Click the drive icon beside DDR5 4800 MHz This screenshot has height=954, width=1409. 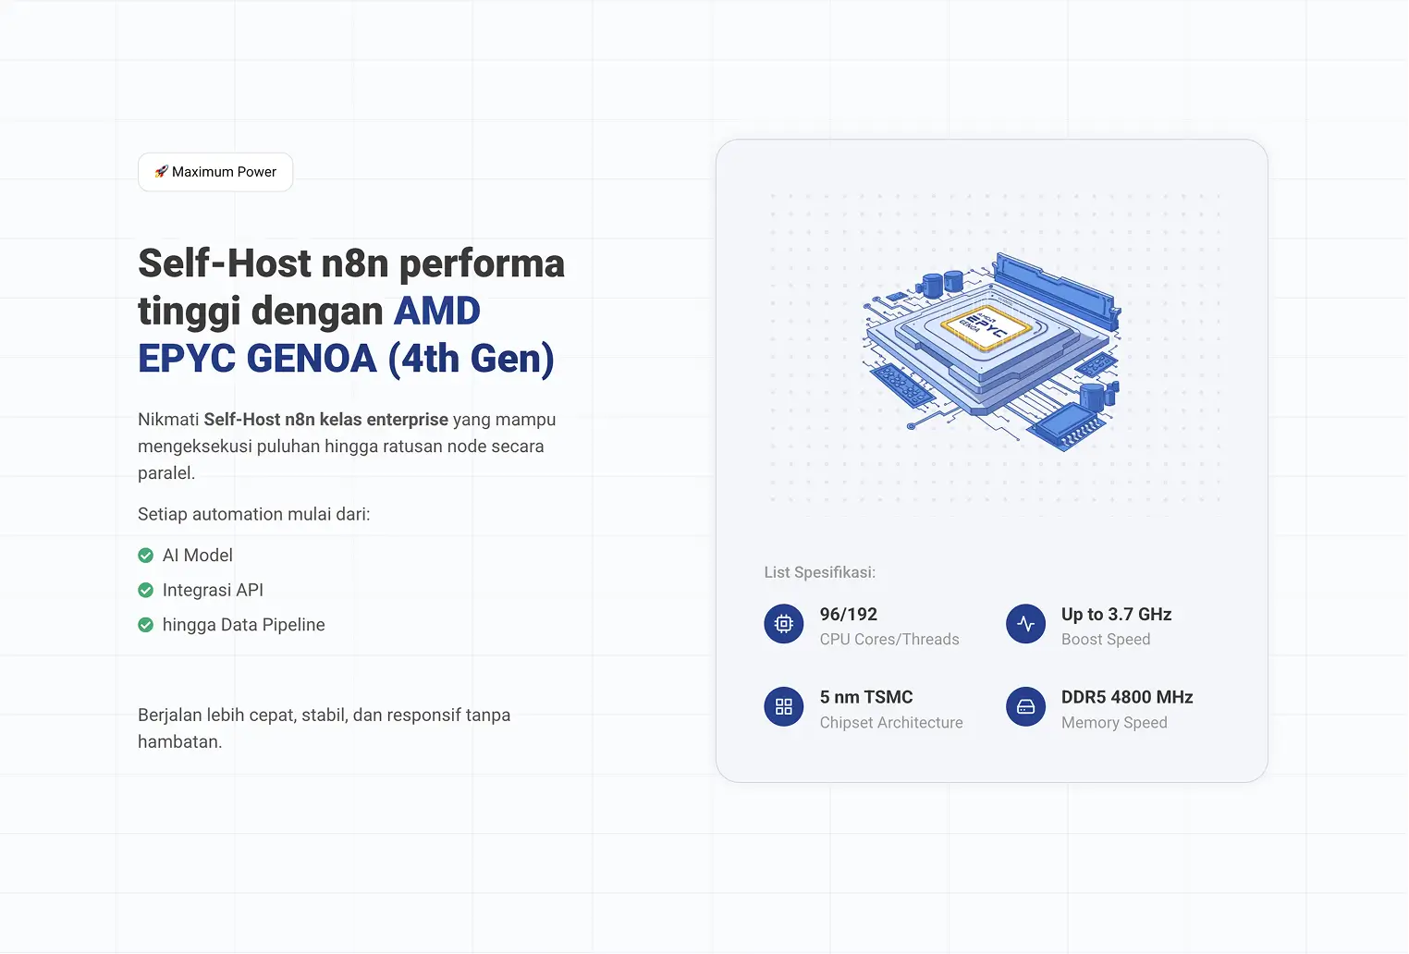tap(1025, 707)
